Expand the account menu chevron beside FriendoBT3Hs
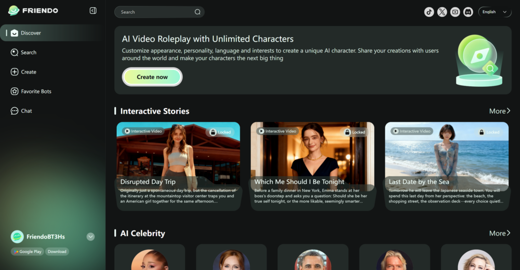Screen dimensions: 520x270 coord(90,237)
